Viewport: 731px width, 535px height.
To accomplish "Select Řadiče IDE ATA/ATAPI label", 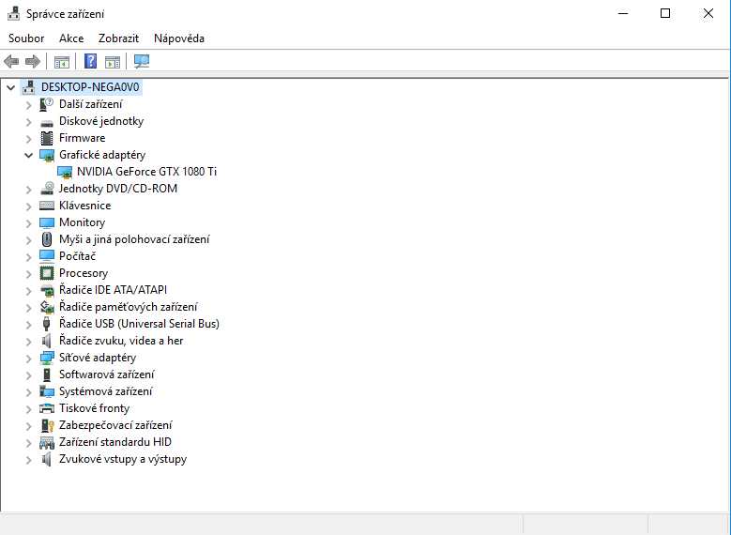I will click(113, 290).
